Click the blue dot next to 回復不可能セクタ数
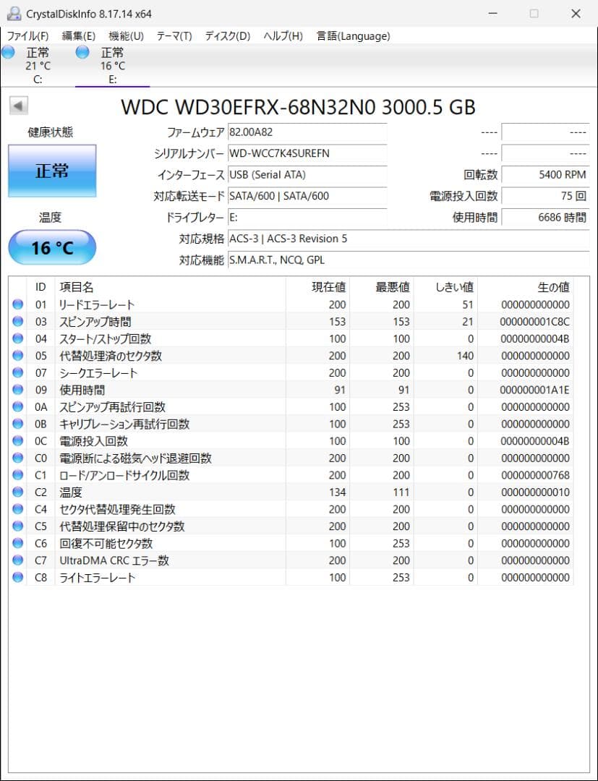 (x=18, y=543)
